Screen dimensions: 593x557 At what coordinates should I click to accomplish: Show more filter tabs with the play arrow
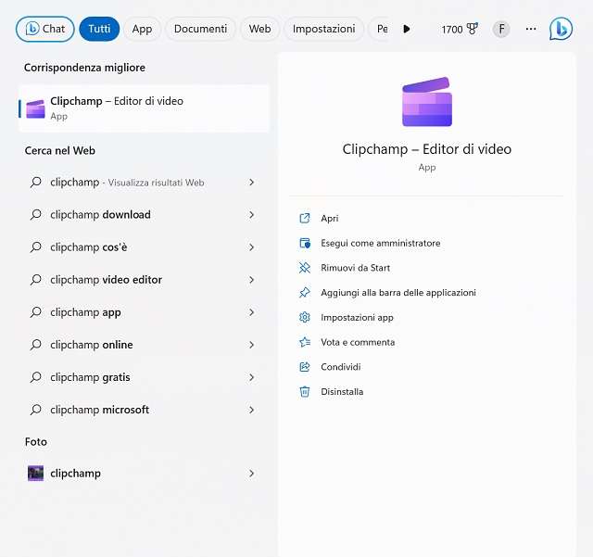pos(407,29)
